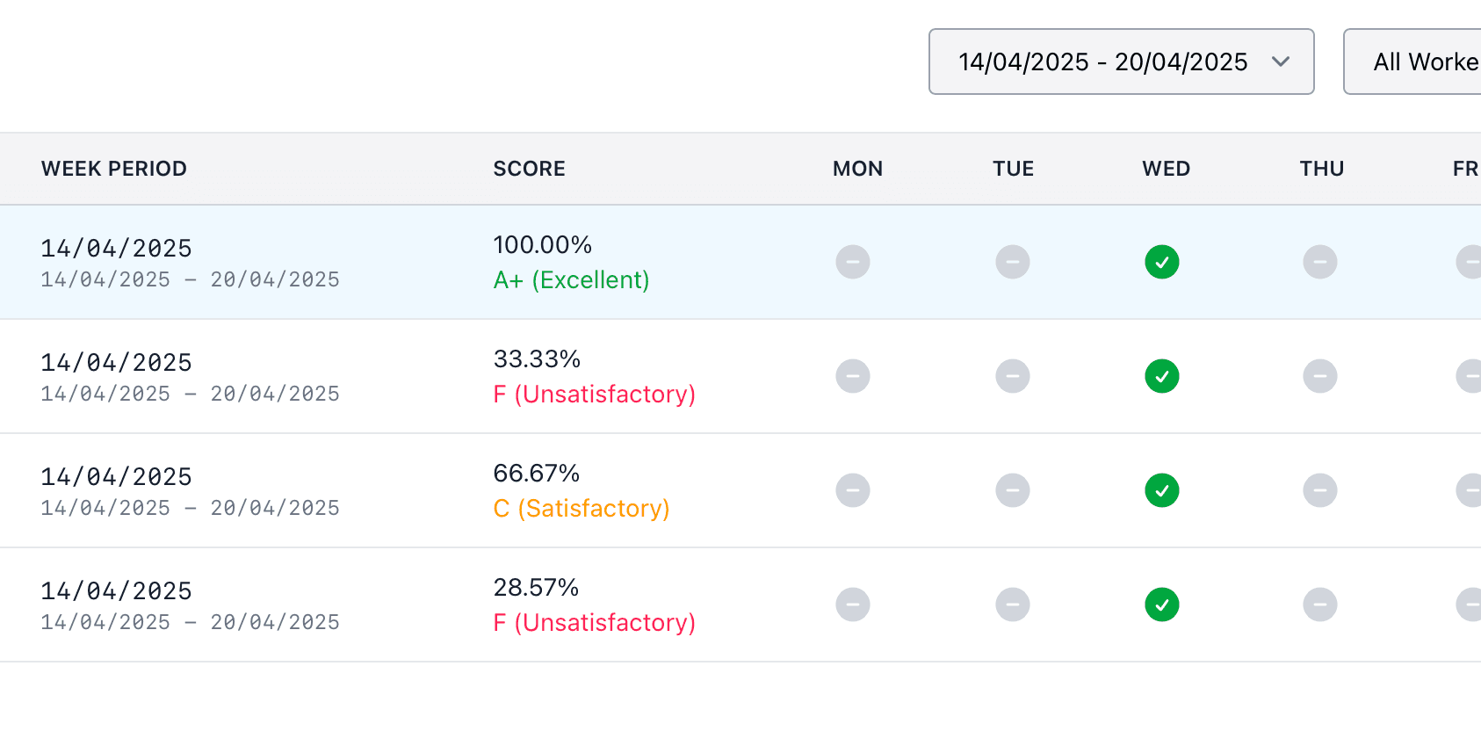Click the gray Monday status icon in the 28.57% row
The image size is (1481, 753).
pos(853,605)
